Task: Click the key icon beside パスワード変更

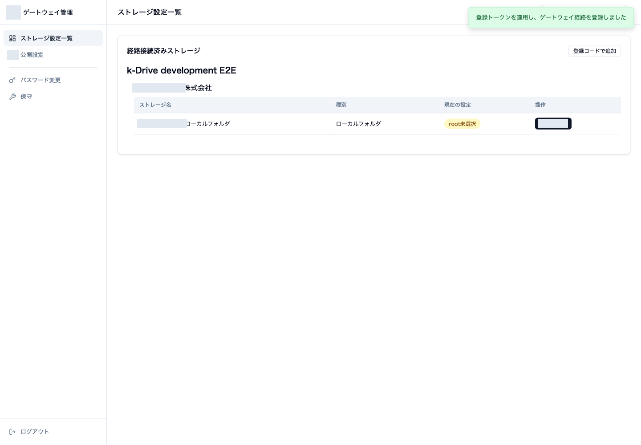Action: (12, 80)
